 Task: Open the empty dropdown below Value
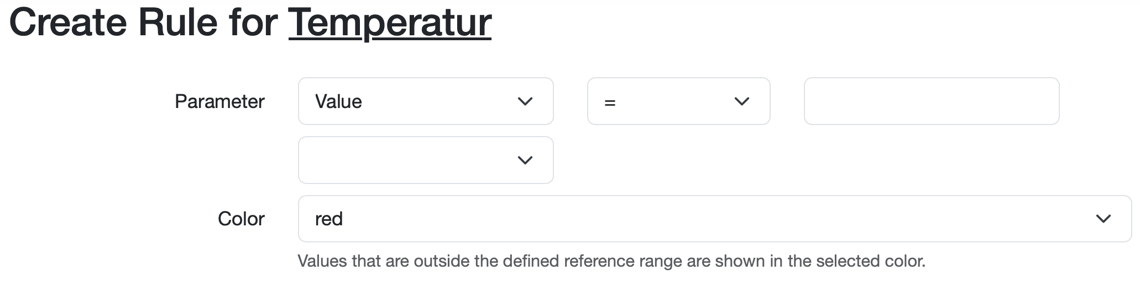click(x=425, y=160)
